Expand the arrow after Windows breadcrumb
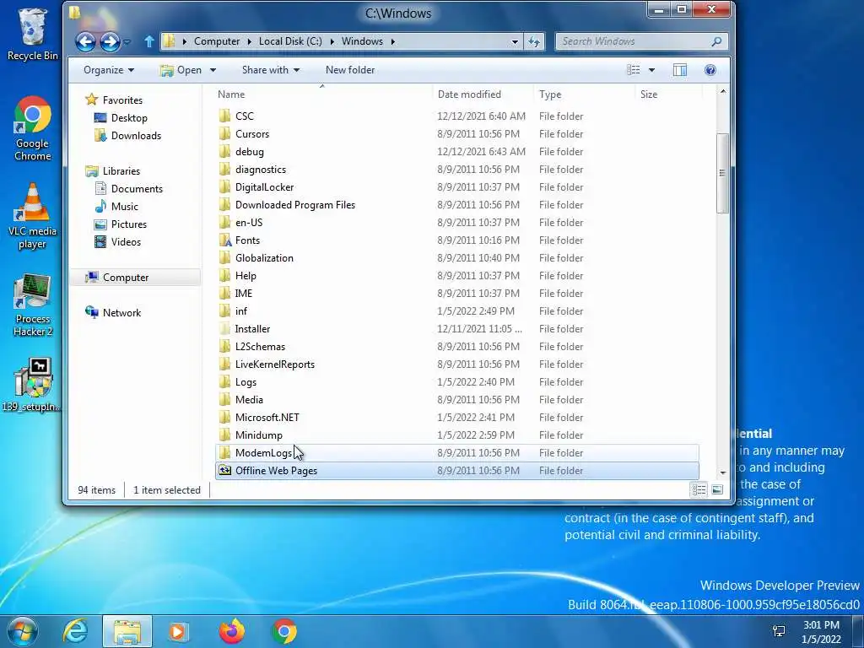The height and width of the screenshot is (648, 864). [x=393, y=41]
